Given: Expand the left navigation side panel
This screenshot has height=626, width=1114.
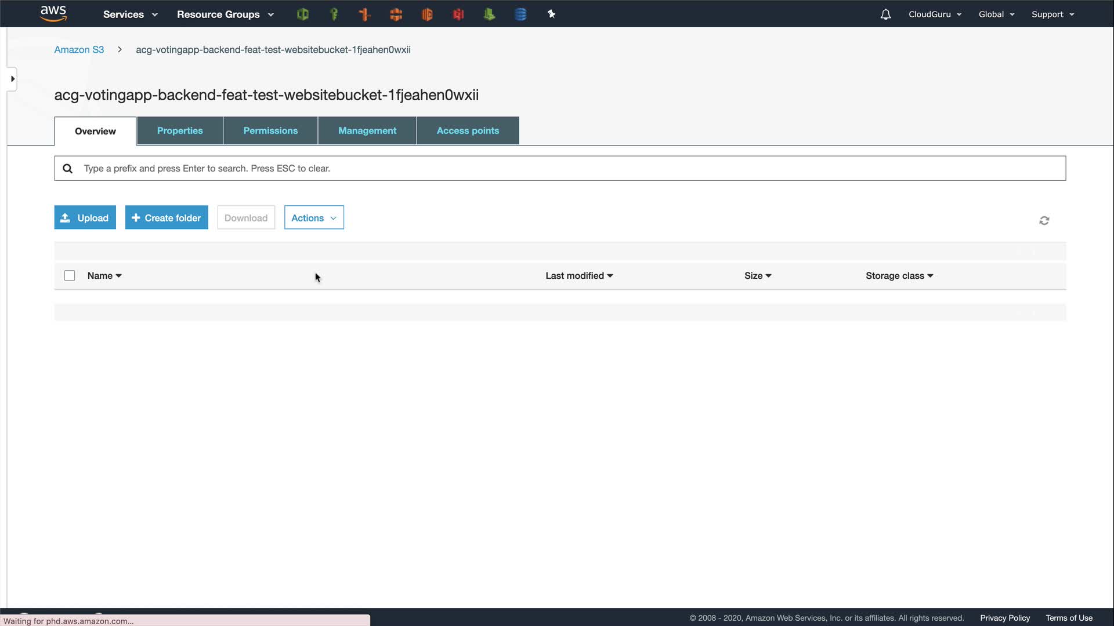Looking at the screenshot, I should point(12,79).
